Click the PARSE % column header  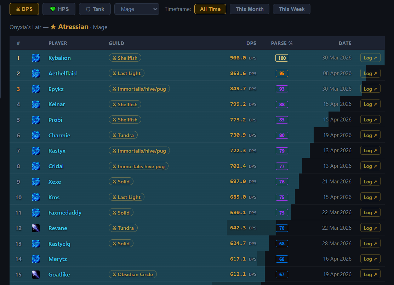pos(282,43)
